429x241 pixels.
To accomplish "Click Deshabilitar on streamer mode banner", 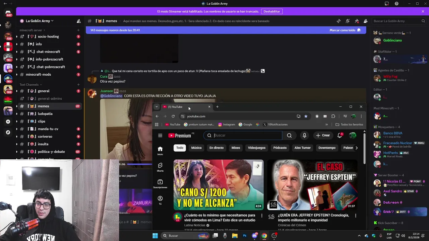I will point(272,11).
